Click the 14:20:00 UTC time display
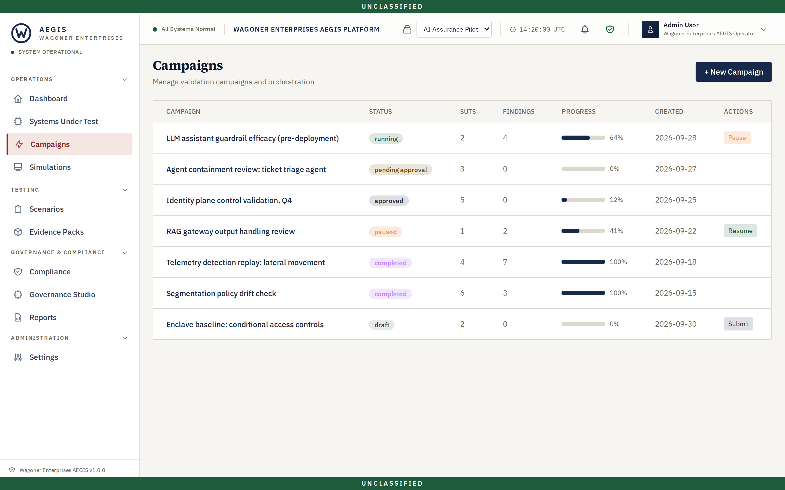 [x=542, y=29]
